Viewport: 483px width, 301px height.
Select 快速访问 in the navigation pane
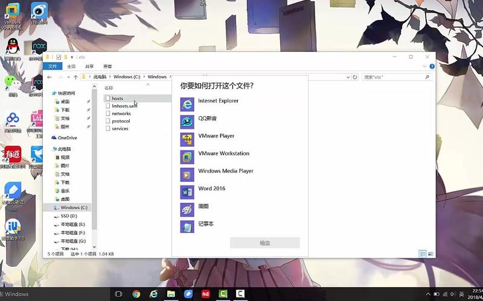click(66, 93)
